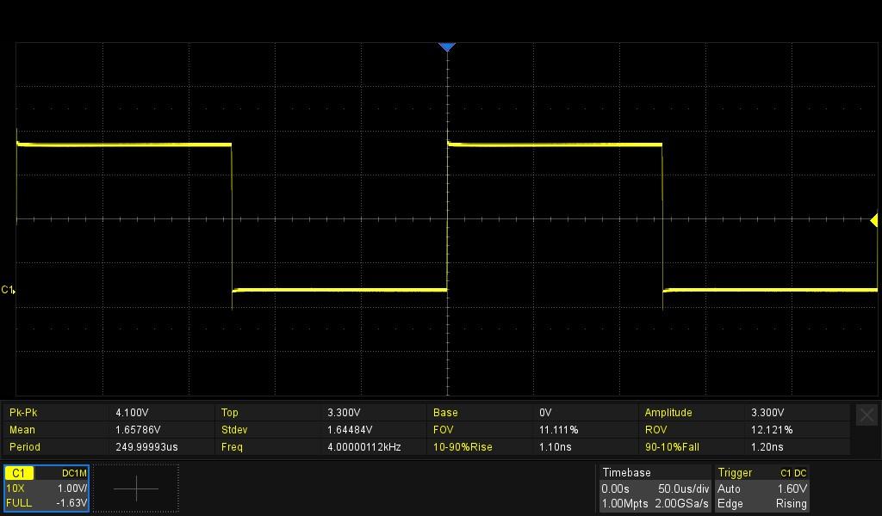This screenshot has height=516, width=882.
Task: Click the Period measurement label
Action: coord(25,447)
